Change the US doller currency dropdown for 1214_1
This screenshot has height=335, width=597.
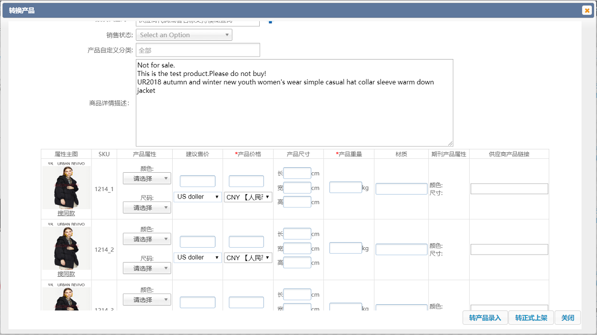click(197, 197)
